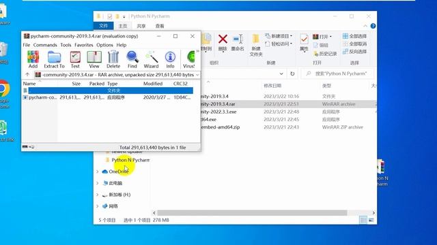Expand the Explorer address bar history dropdown
Screen dimensions: 437x245
pyautogui.click(x=281, y=73)
